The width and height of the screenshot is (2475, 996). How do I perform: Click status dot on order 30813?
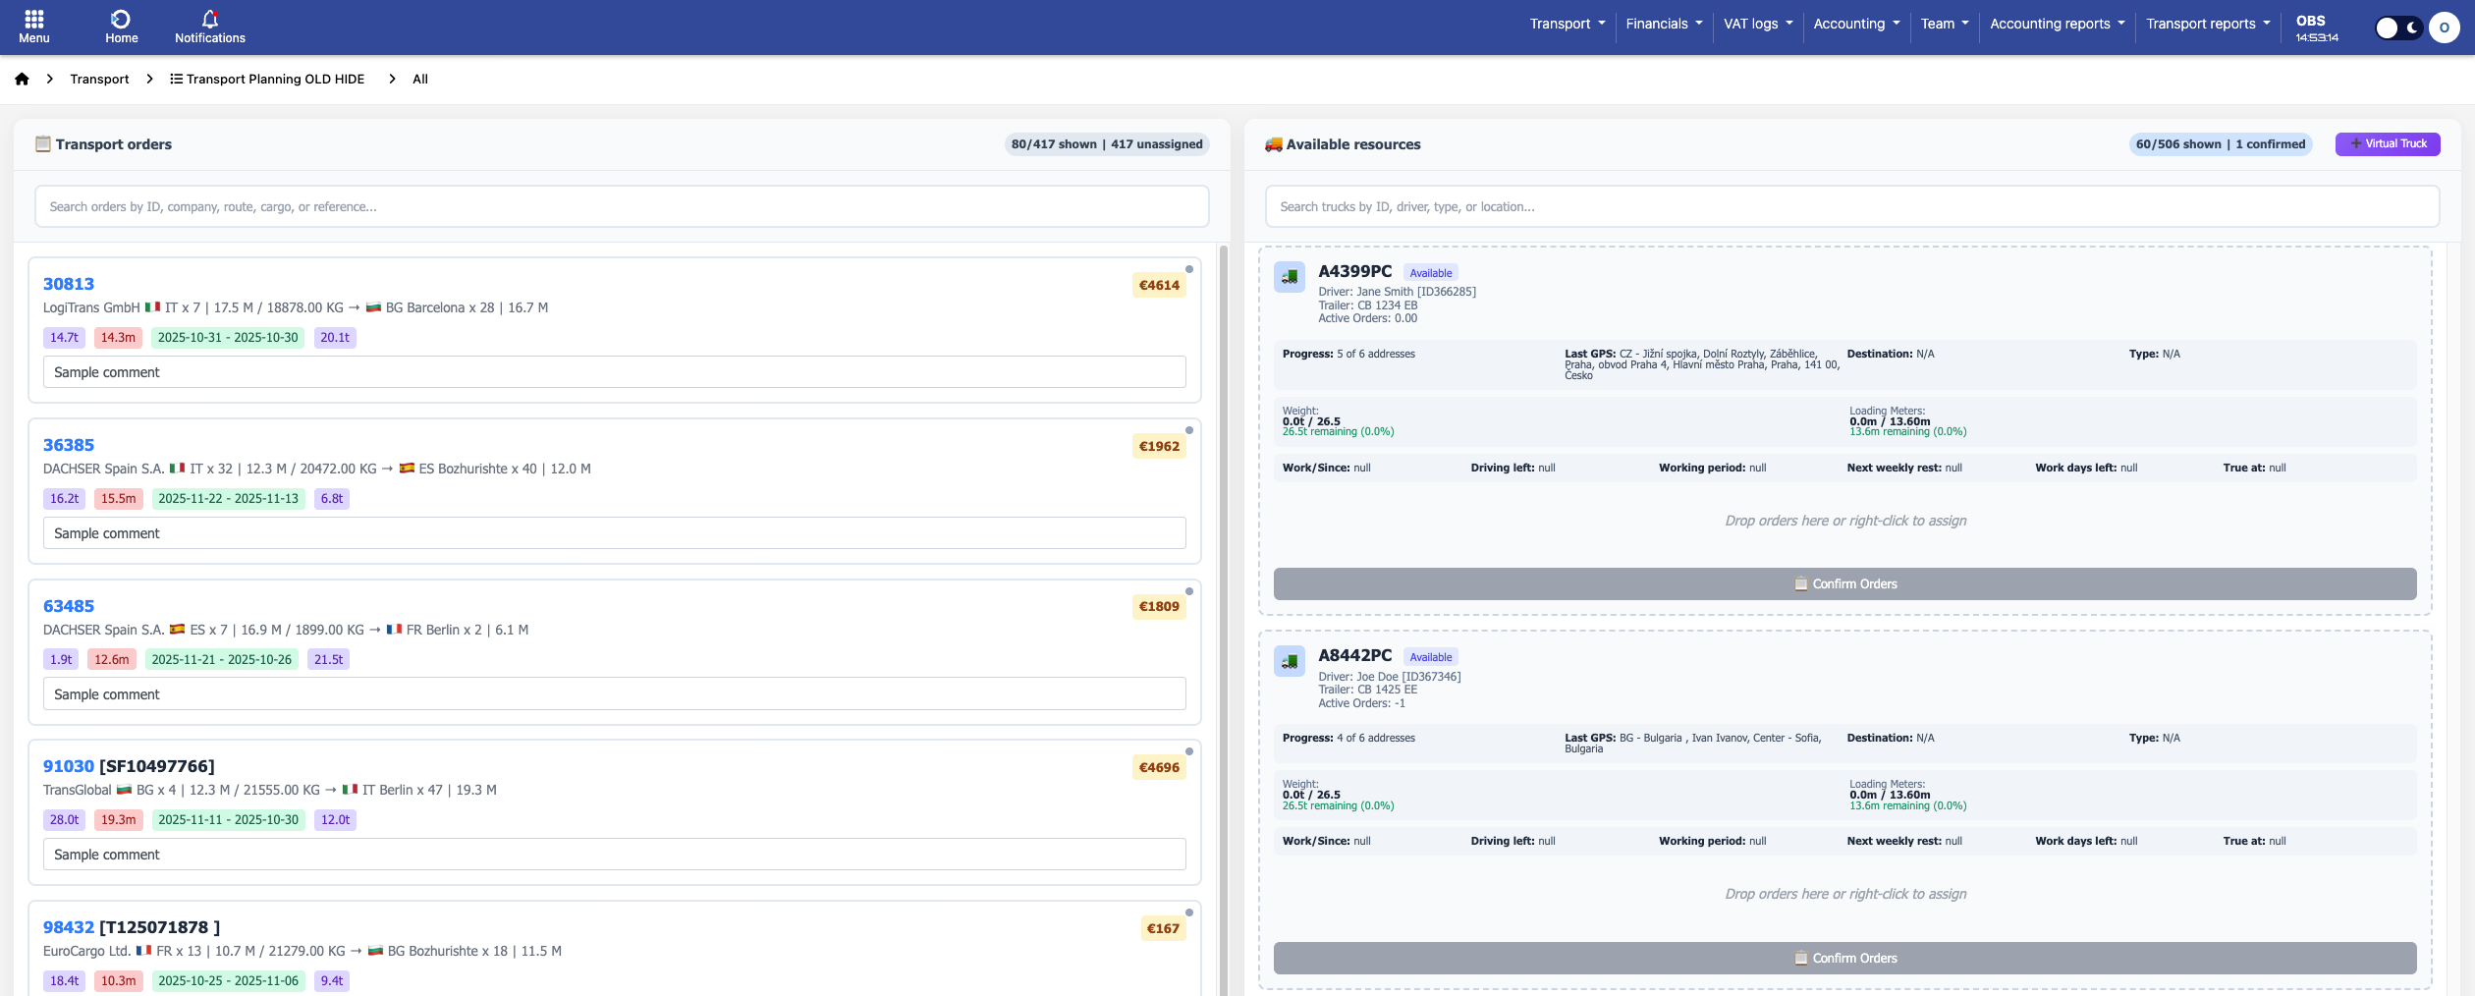pyautogui.click(x=1188, y=269)
